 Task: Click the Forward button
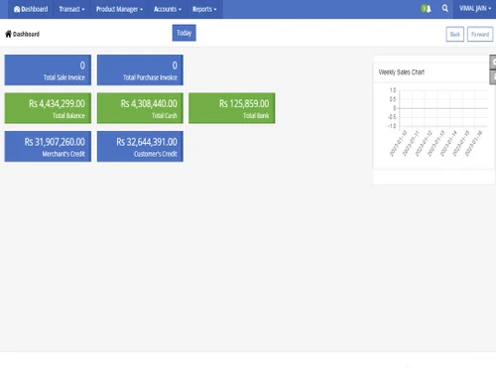[480, 34]
